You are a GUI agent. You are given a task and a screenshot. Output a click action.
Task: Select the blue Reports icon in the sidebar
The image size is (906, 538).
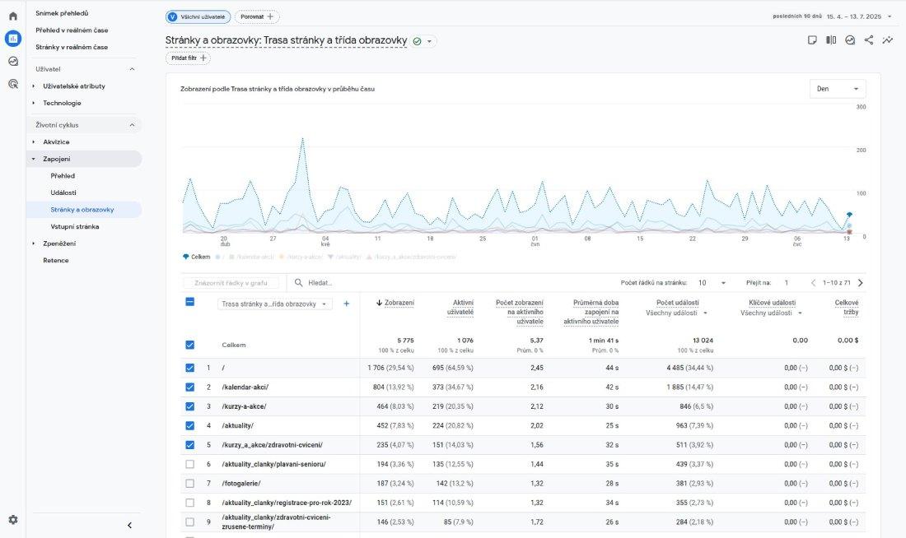[x=12, y=37]
